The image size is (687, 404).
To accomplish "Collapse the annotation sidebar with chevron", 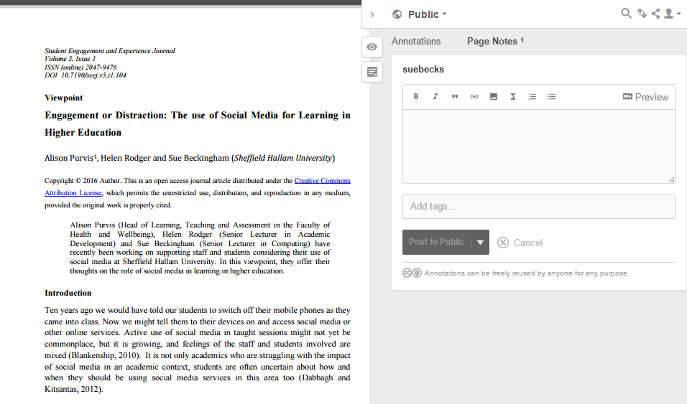I will [372, 14].
